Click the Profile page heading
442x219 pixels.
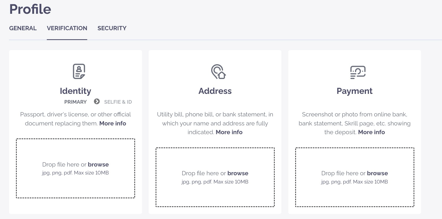(30, 9)
